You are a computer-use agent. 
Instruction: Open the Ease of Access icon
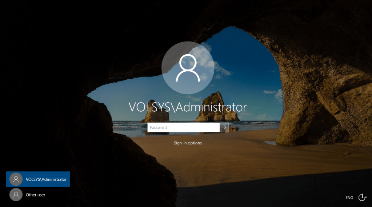362,197
